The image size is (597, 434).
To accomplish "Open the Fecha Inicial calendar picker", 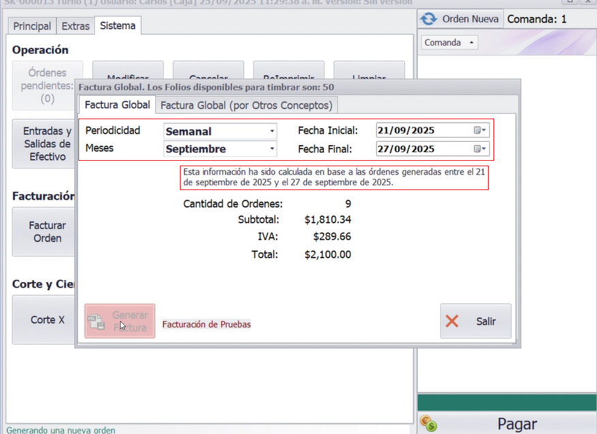I will pyautogui.click(x=480, y=131).
